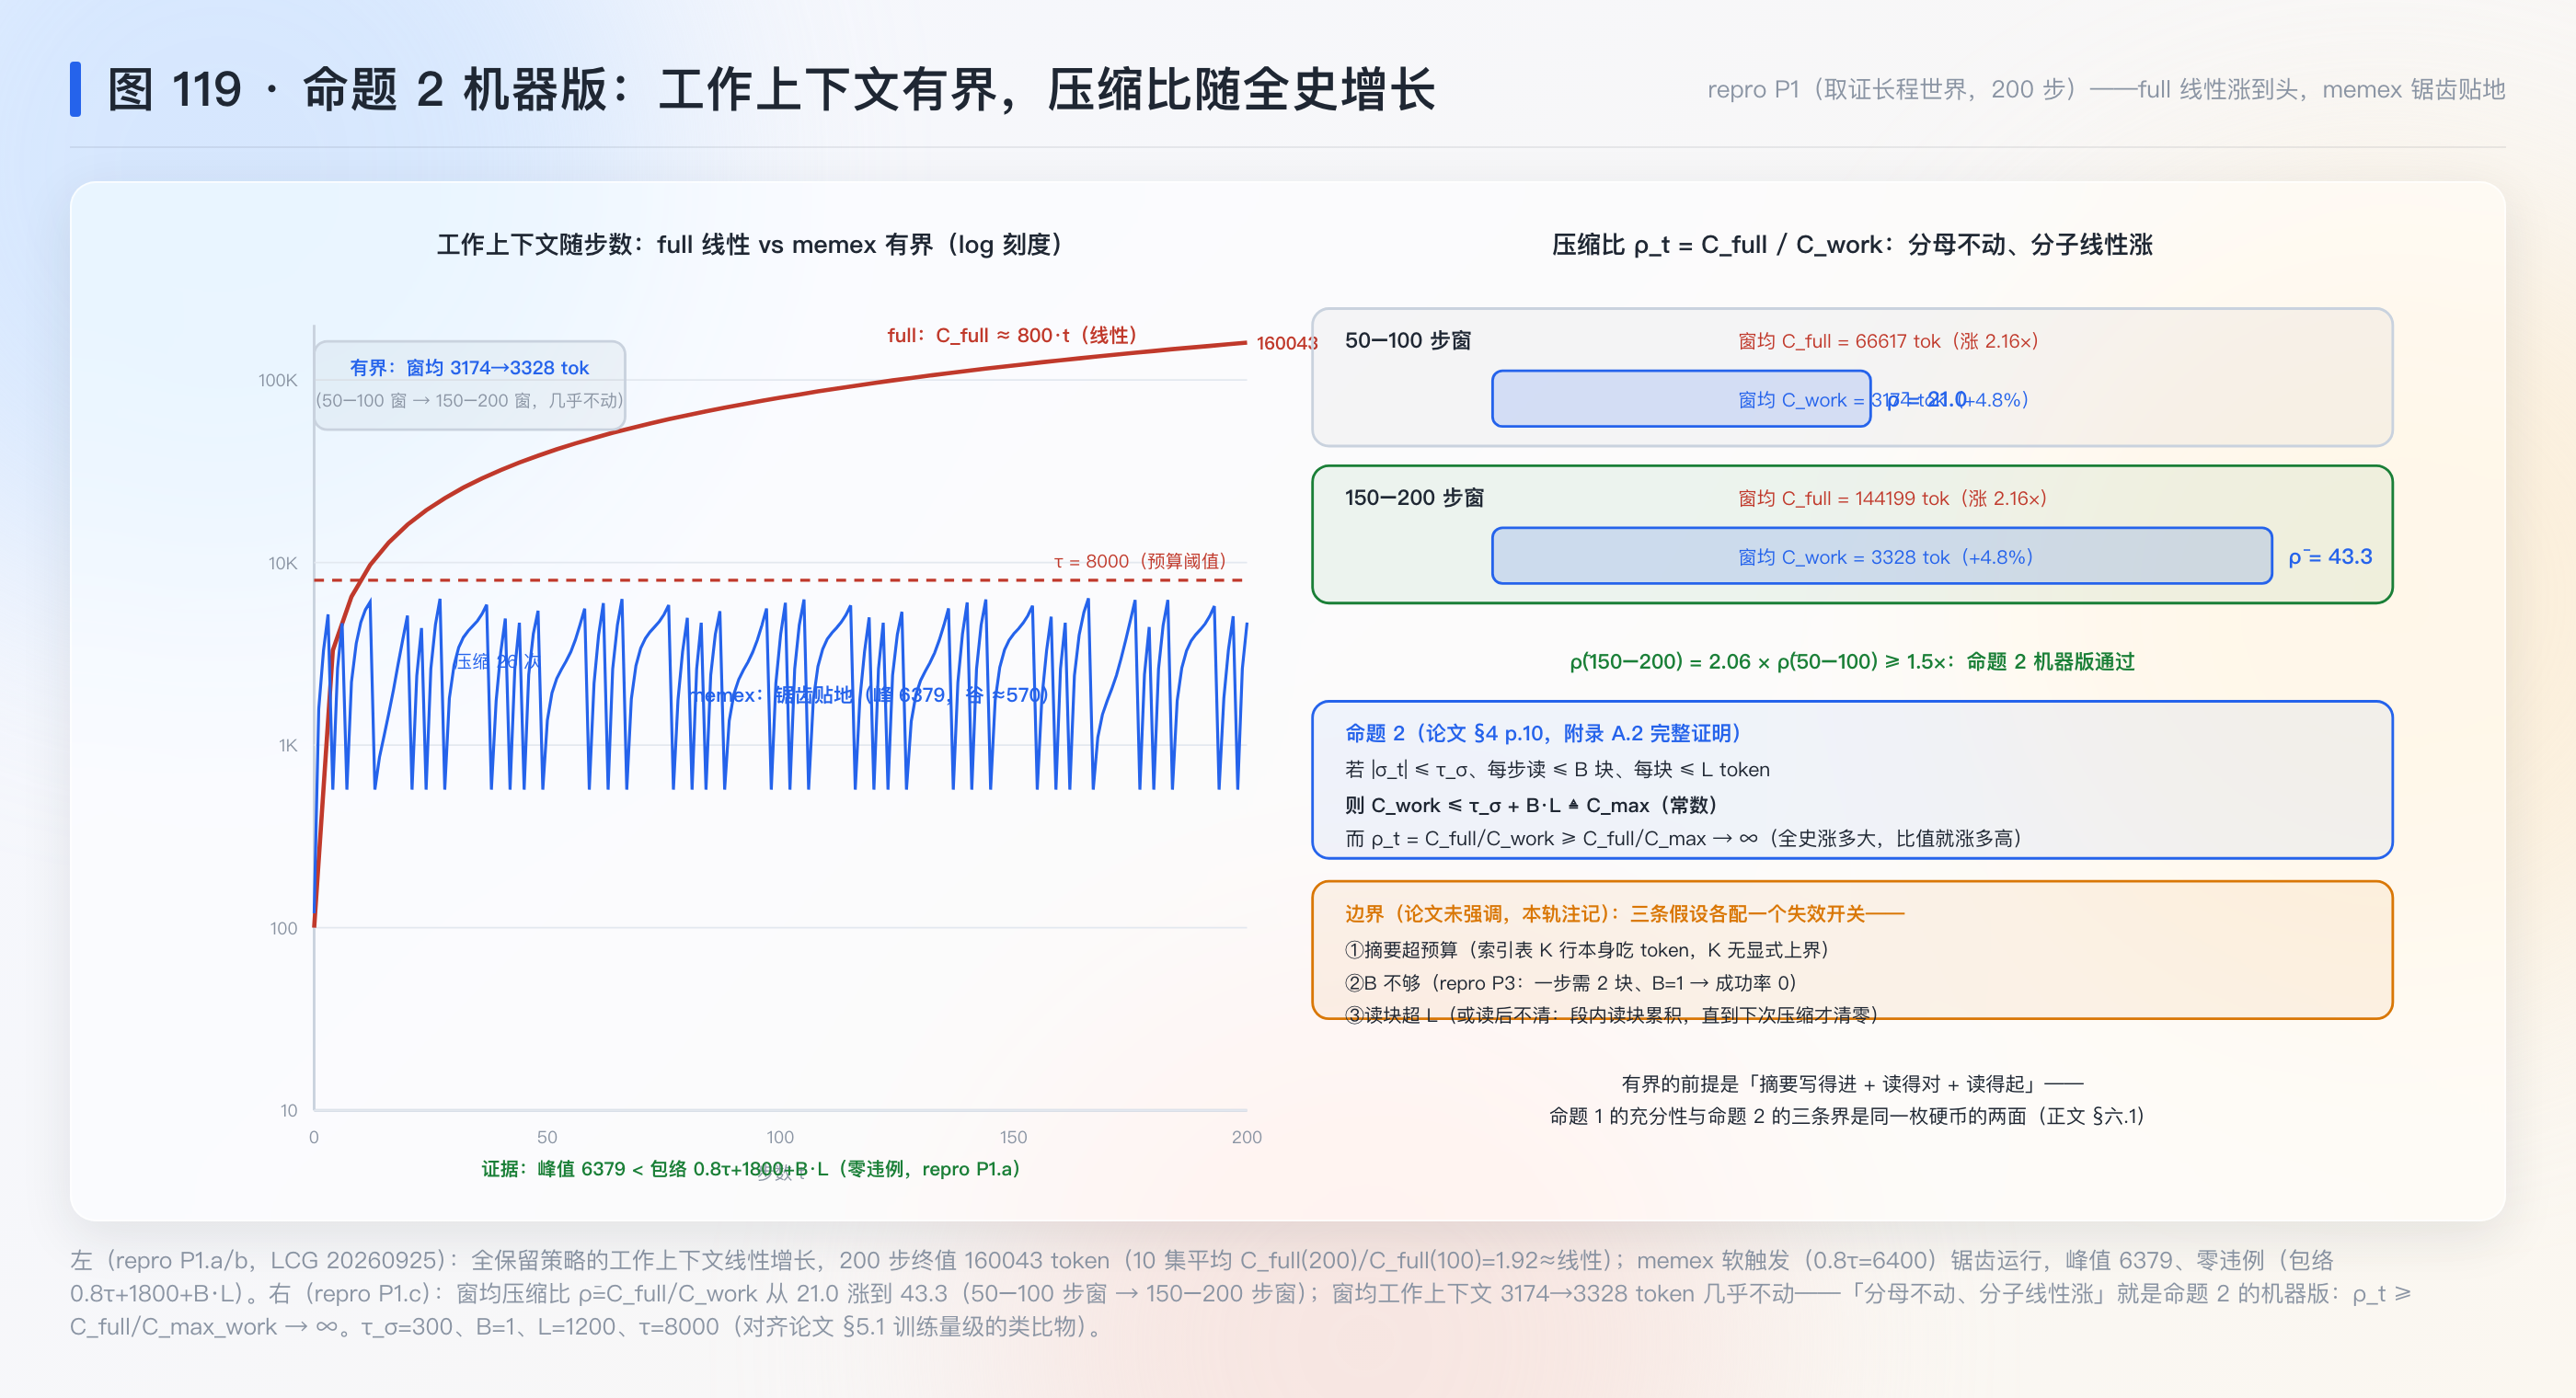Click blue label 'memex：锯齿贴地（峰 6379，谷 ≈570）'
The width and height of the screenshot is (2576, 1398).
point(868,695)
